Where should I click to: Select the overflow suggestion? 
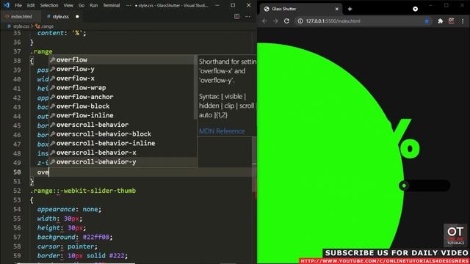123,59
